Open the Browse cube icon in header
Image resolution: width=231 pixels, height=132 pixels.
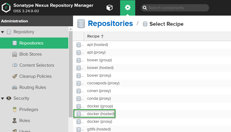(109, 8)
